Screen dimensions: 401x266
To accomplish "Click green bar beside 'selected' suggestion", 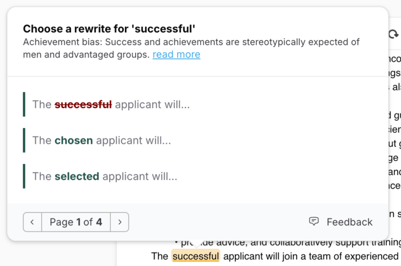I will 24,176.
